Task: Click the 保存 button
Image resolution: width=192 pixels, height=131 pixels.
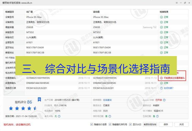Action: click(x=166, y=124)
